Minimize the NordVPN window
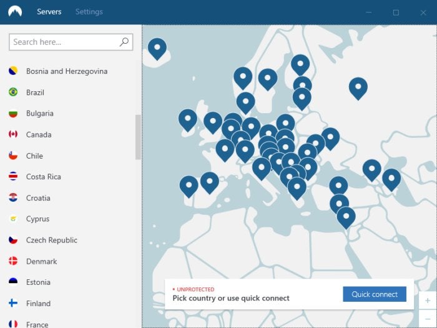 tap(369, 12)
